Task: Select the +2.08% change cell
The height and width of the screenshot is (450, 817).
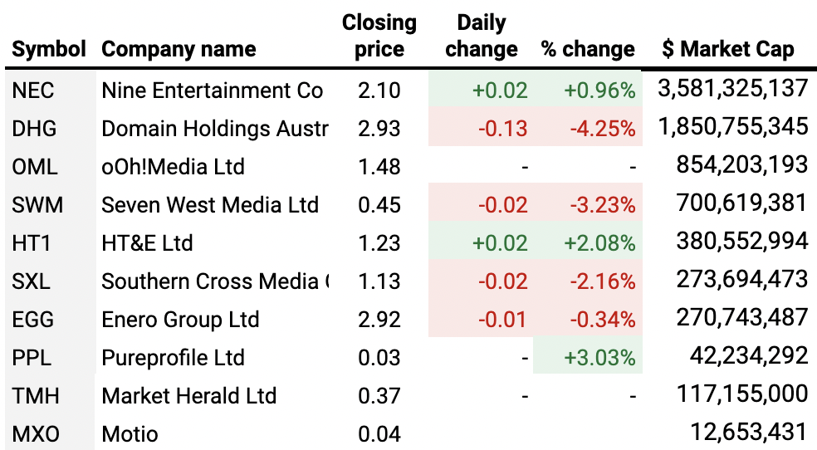Action: click(599, 243)
